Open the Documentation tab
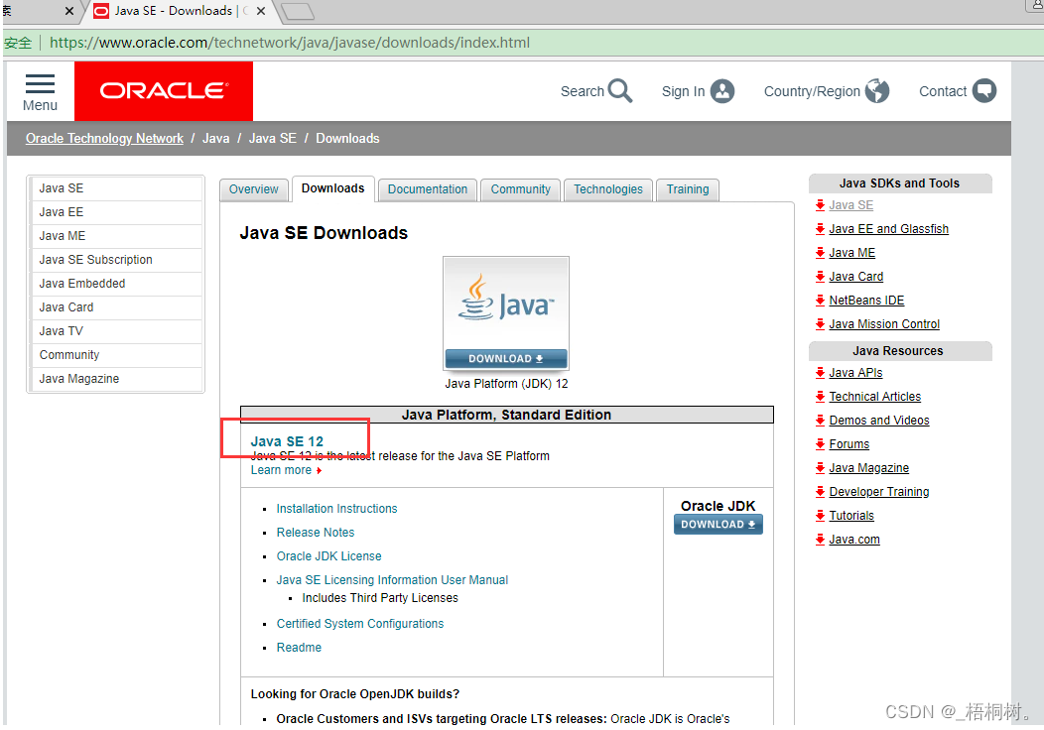Image resolution: width=1044 pixels, height=730 pixels. point(428,189)
